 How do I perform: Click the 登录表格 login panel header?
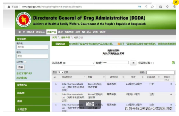[32, 39]
